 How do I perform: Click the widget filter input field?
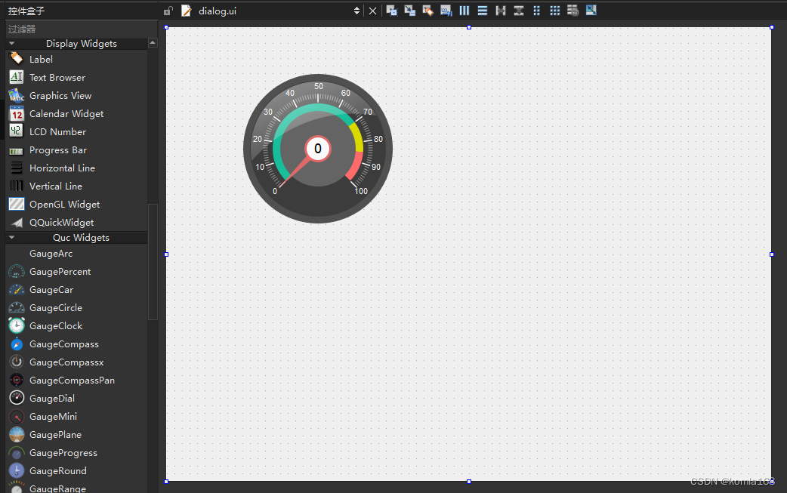(x=76, y=27)
